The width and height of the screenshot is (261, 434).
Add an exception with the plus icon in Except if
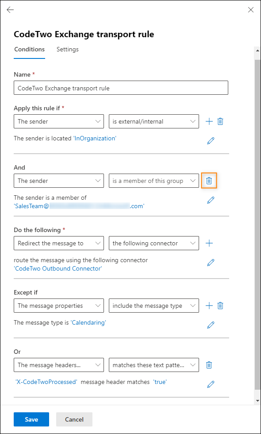(x=209, y=306)
